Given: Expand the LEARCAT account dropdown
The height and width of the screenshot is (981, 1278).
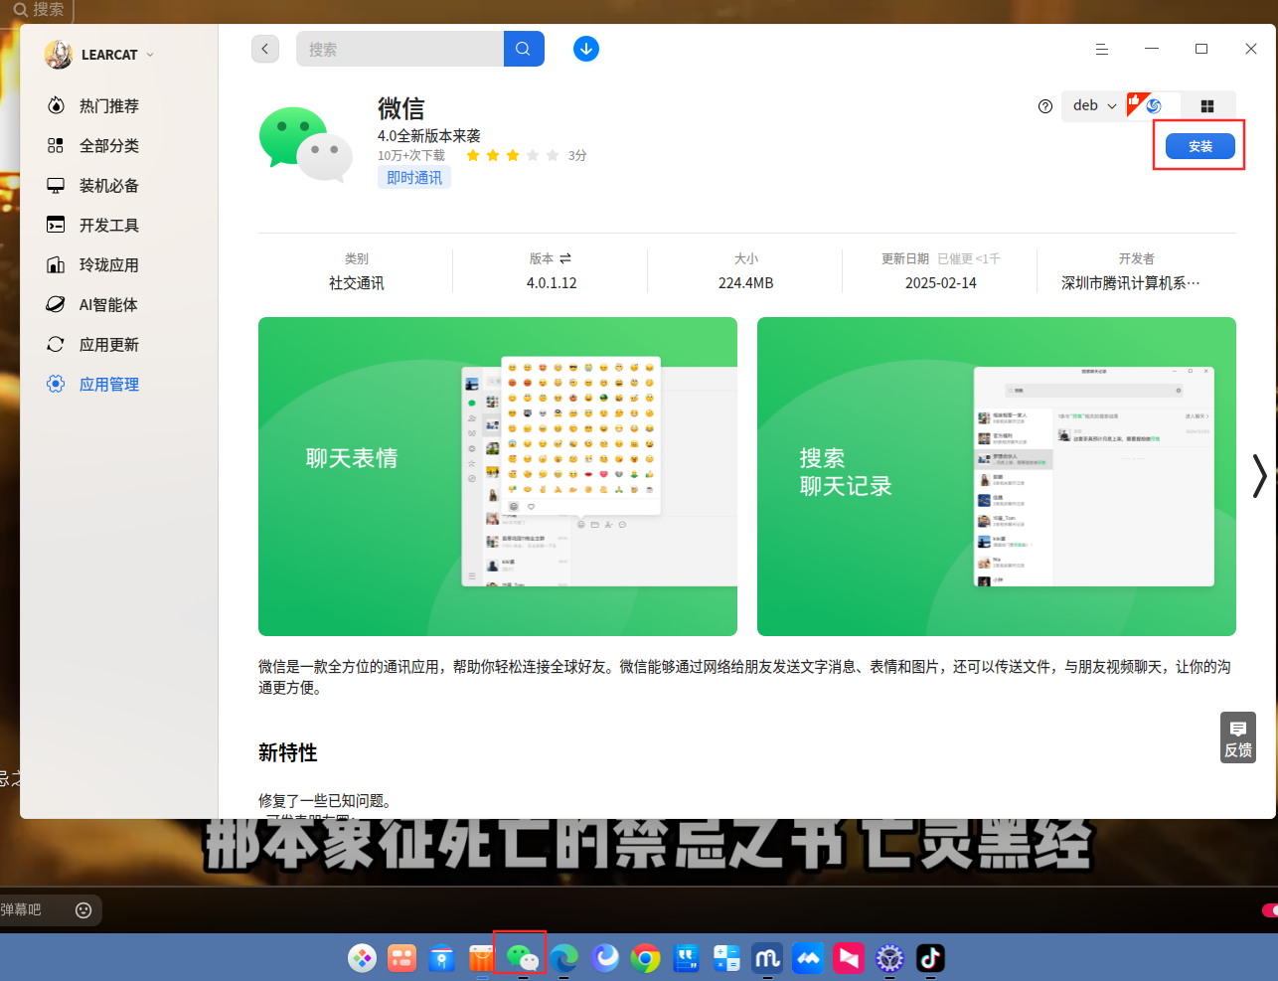Looking at the screenshot, I should 150,55.
